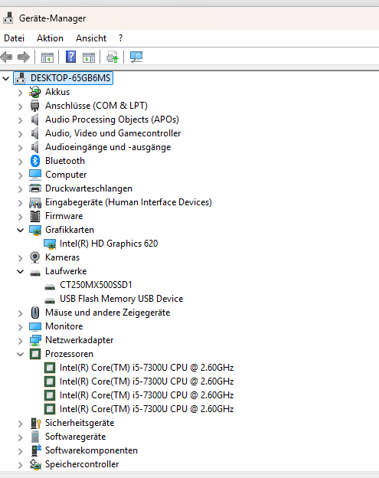The width and height of the screenshot is (379, 478).
Task: Click the Sicherheitsgeräte key icon
Action: point(36,423)
